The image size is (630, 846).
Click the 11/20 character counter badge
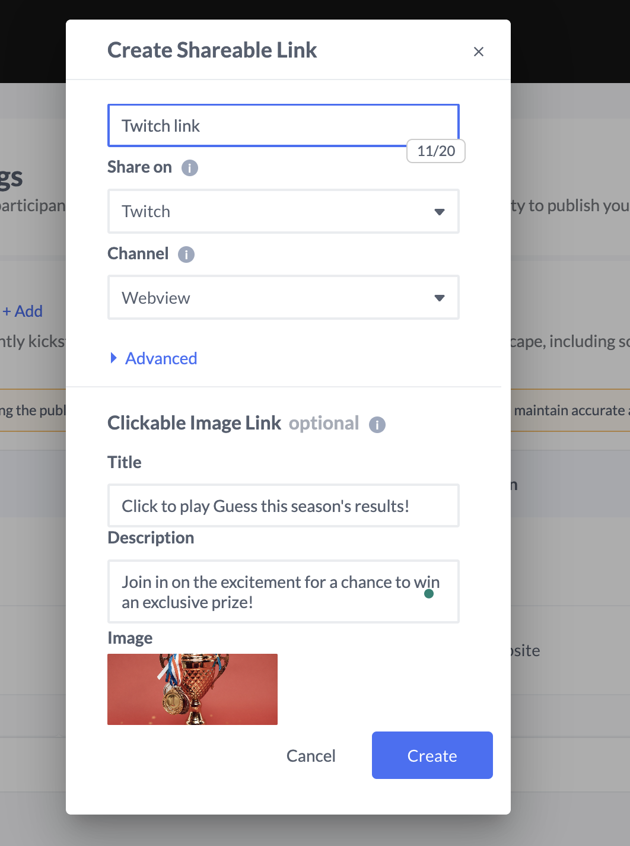436,151
